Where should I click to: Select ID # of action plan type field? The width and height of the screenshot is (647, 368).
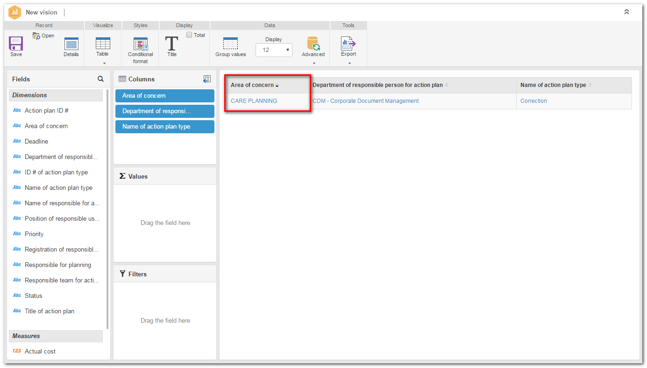56,173
